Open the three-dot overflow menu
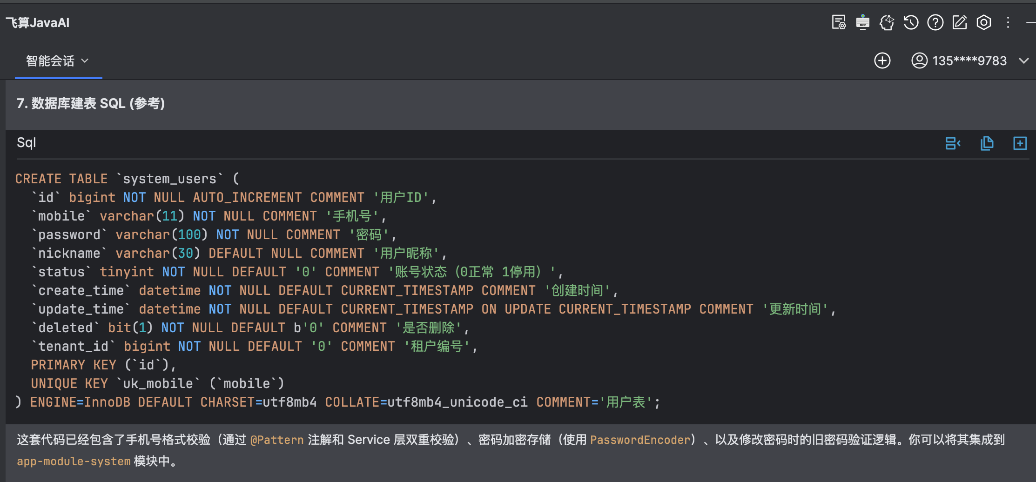Image resolution: width=1036 pixels, height=482 pixels. click(1008, 22)
